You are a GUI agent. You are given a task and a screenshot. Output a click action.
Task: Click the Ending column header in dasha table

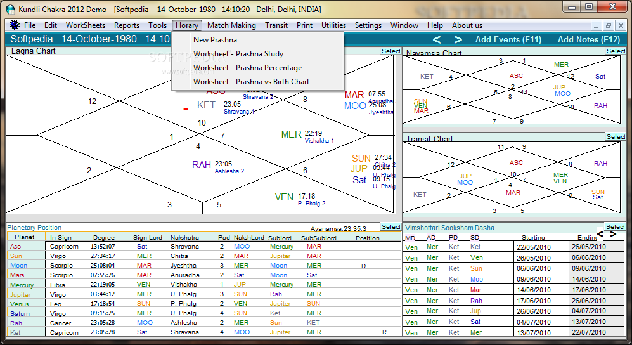587,237
